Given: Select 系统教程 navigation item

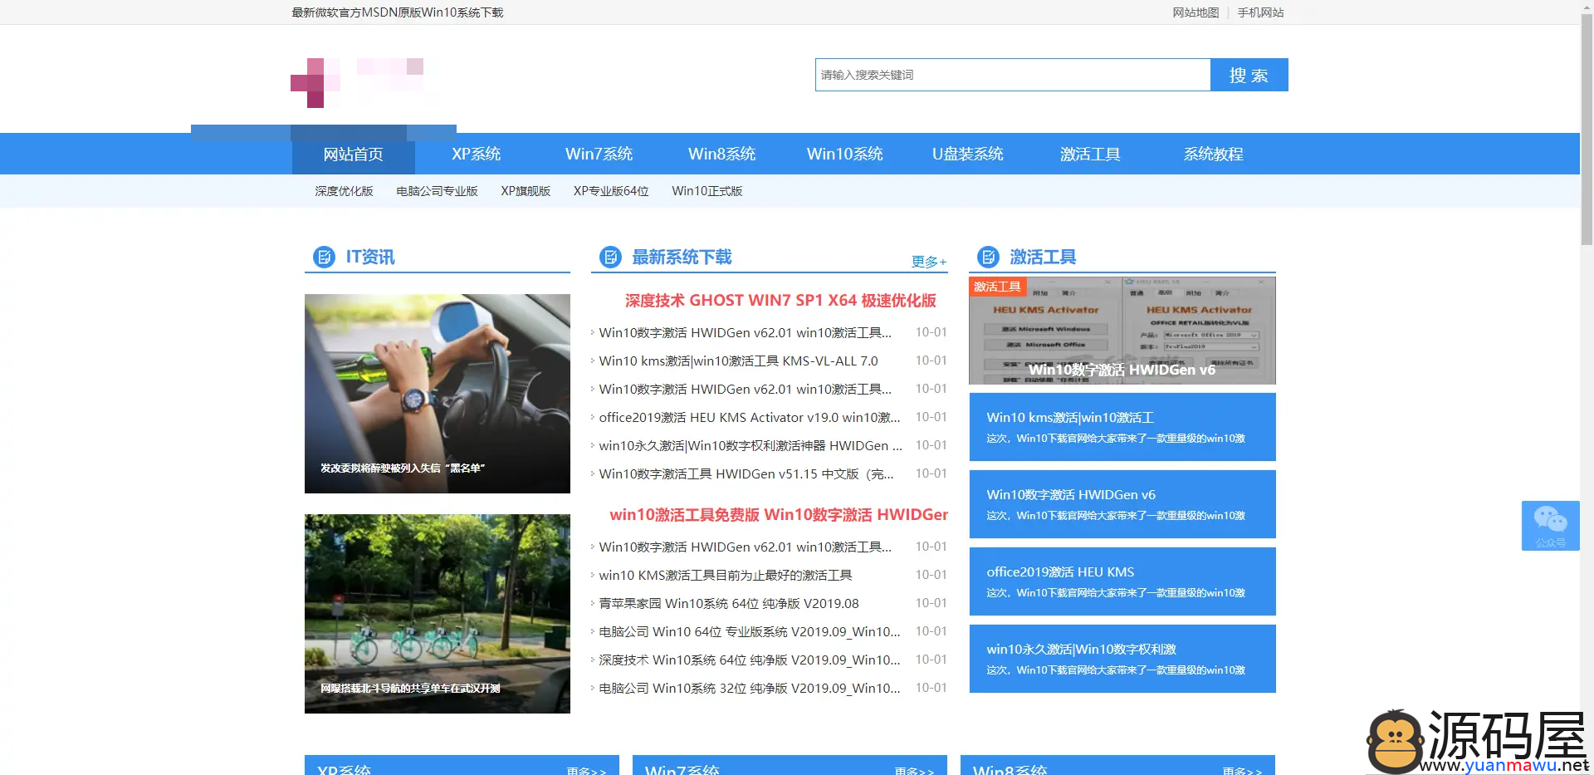Looking at the screenshot, I should 1213,155.
